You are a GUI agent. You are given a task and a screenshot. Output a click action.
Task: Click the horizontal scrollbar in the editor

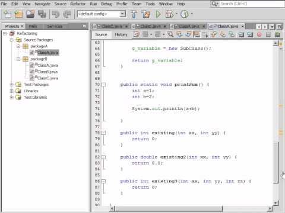(169, 208)
